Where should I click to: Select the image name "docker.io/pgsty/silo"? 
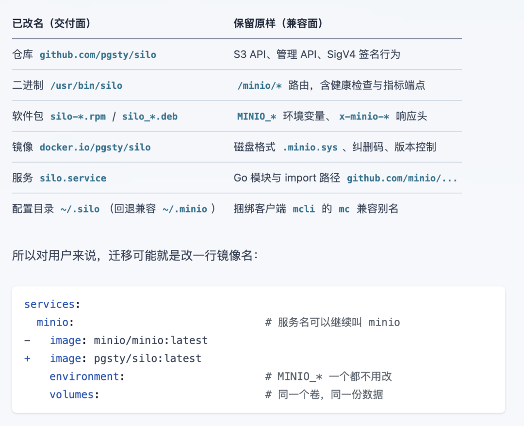click(95, 147)
